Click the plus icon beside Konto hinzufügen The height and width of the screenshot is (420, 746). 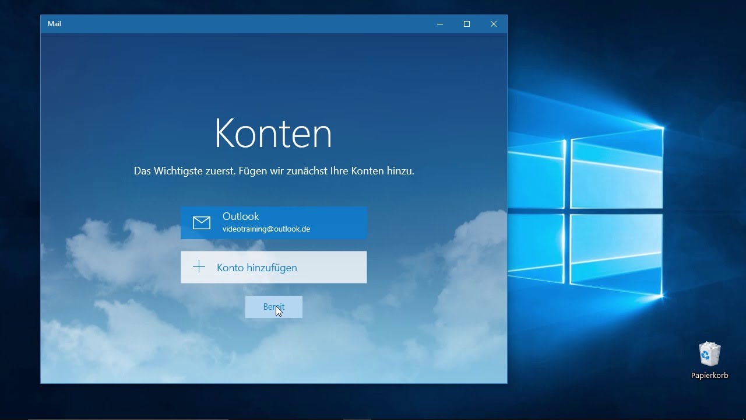[x=199, y=267]
